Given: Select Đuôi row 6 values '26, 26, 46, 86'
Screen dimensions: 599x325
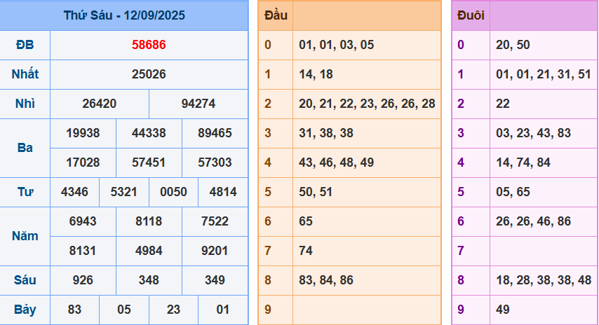Looking at the screenshot, I should coord(533,221).
